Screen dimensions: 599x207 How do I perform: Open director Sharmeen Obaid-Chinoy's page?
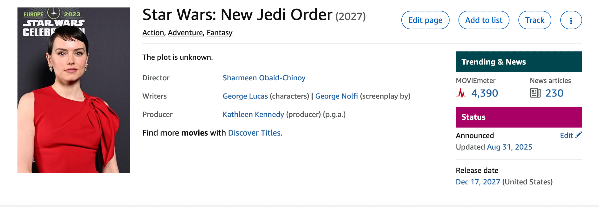coord(264,78)
